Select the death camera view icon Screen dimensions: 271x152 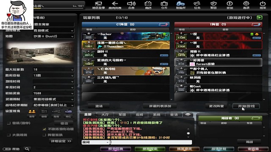pyautogui.click(x=68, y=111)
